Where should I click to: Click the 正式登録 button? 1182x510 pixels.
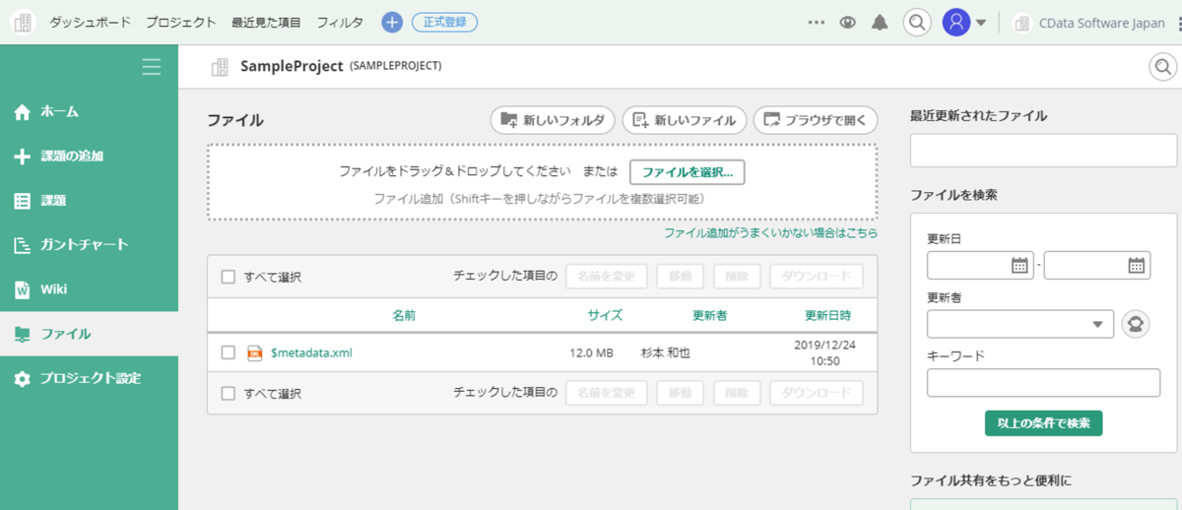tap(444, 23)
